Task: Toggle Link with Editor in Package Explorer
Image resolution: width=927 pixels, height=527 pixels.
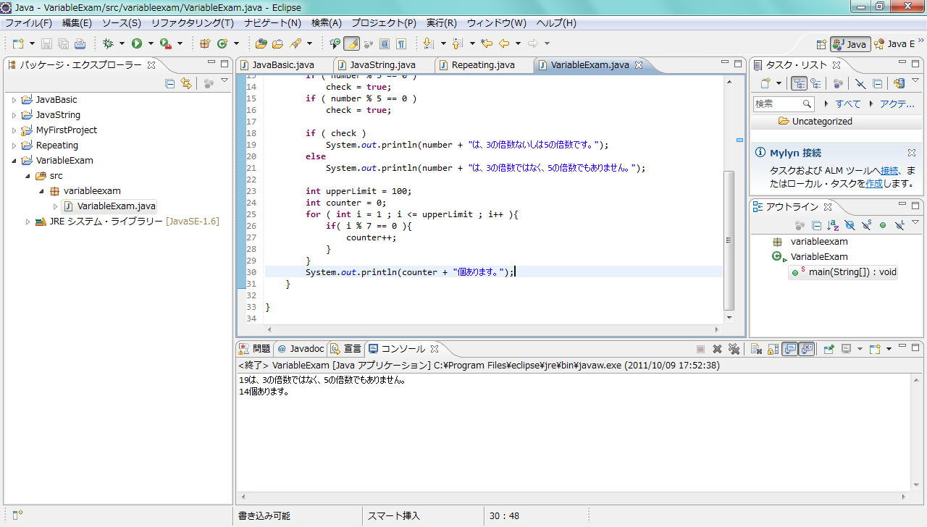Action: pos(186,83)
